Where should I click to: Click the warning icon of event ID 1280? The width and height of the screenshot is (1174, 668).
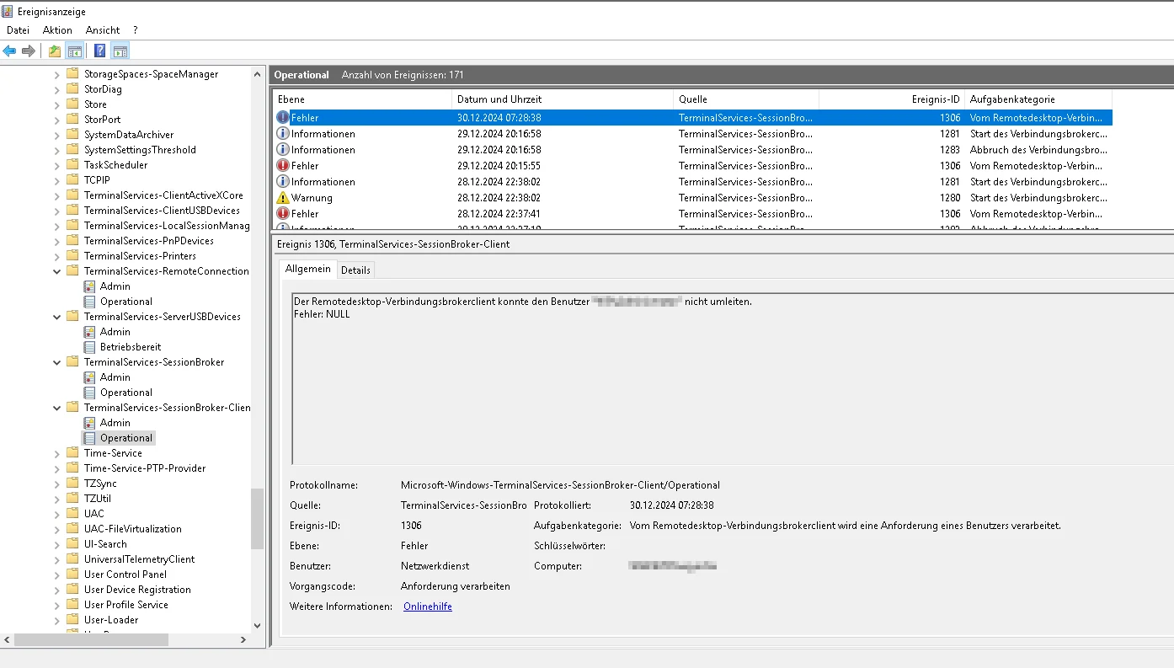283,198
